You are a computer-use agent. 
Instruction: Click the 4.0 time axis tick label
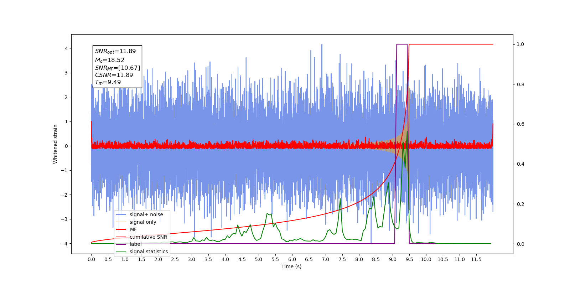(x=225, y=259)
